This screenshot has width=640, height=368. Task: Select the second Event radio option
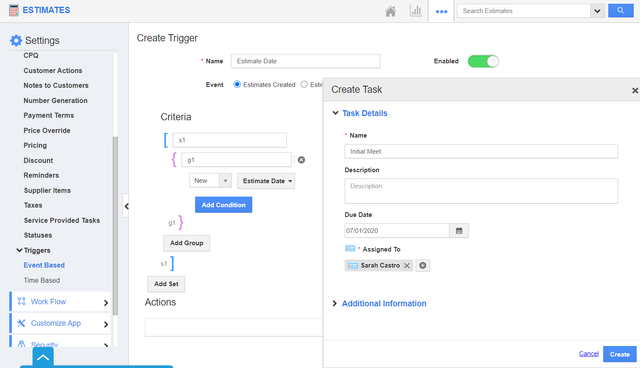pyautogui.click(x=304, y=84)
